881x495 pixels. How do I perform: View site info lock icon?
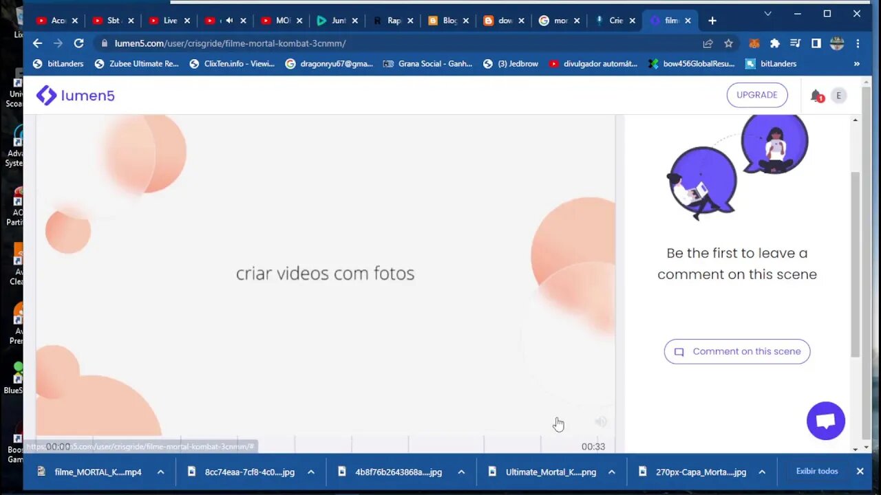pos(105,43)
